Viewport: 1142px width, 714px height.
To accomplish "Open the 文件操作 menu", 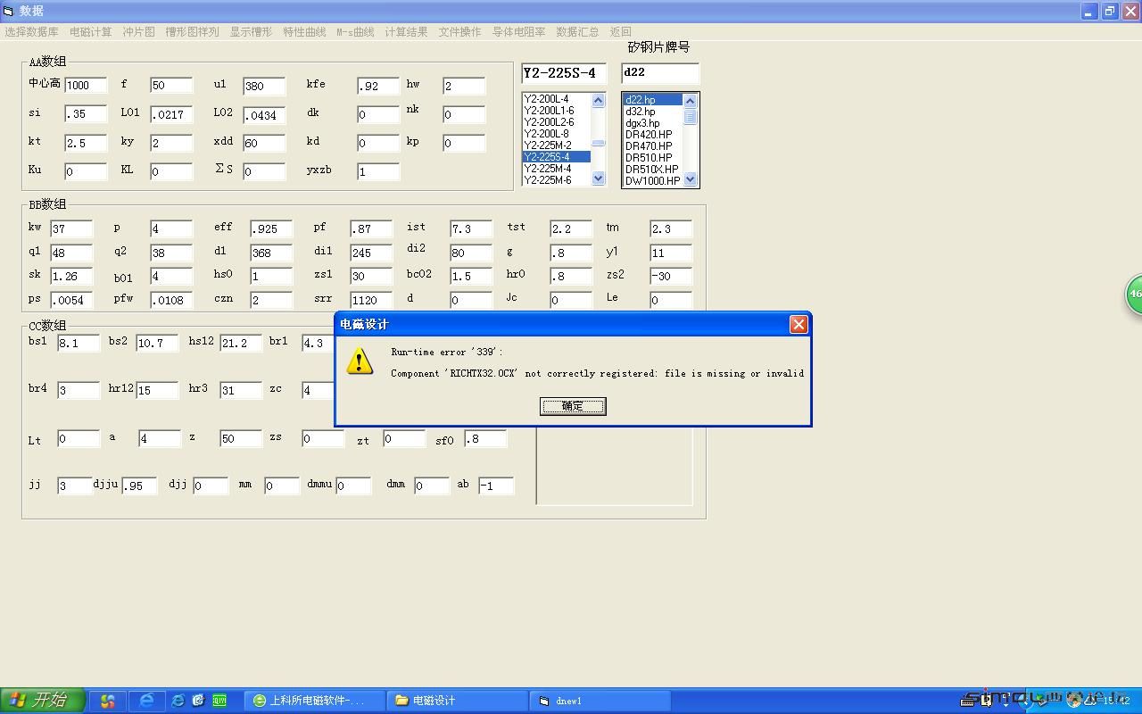I will tap(459, 31).
